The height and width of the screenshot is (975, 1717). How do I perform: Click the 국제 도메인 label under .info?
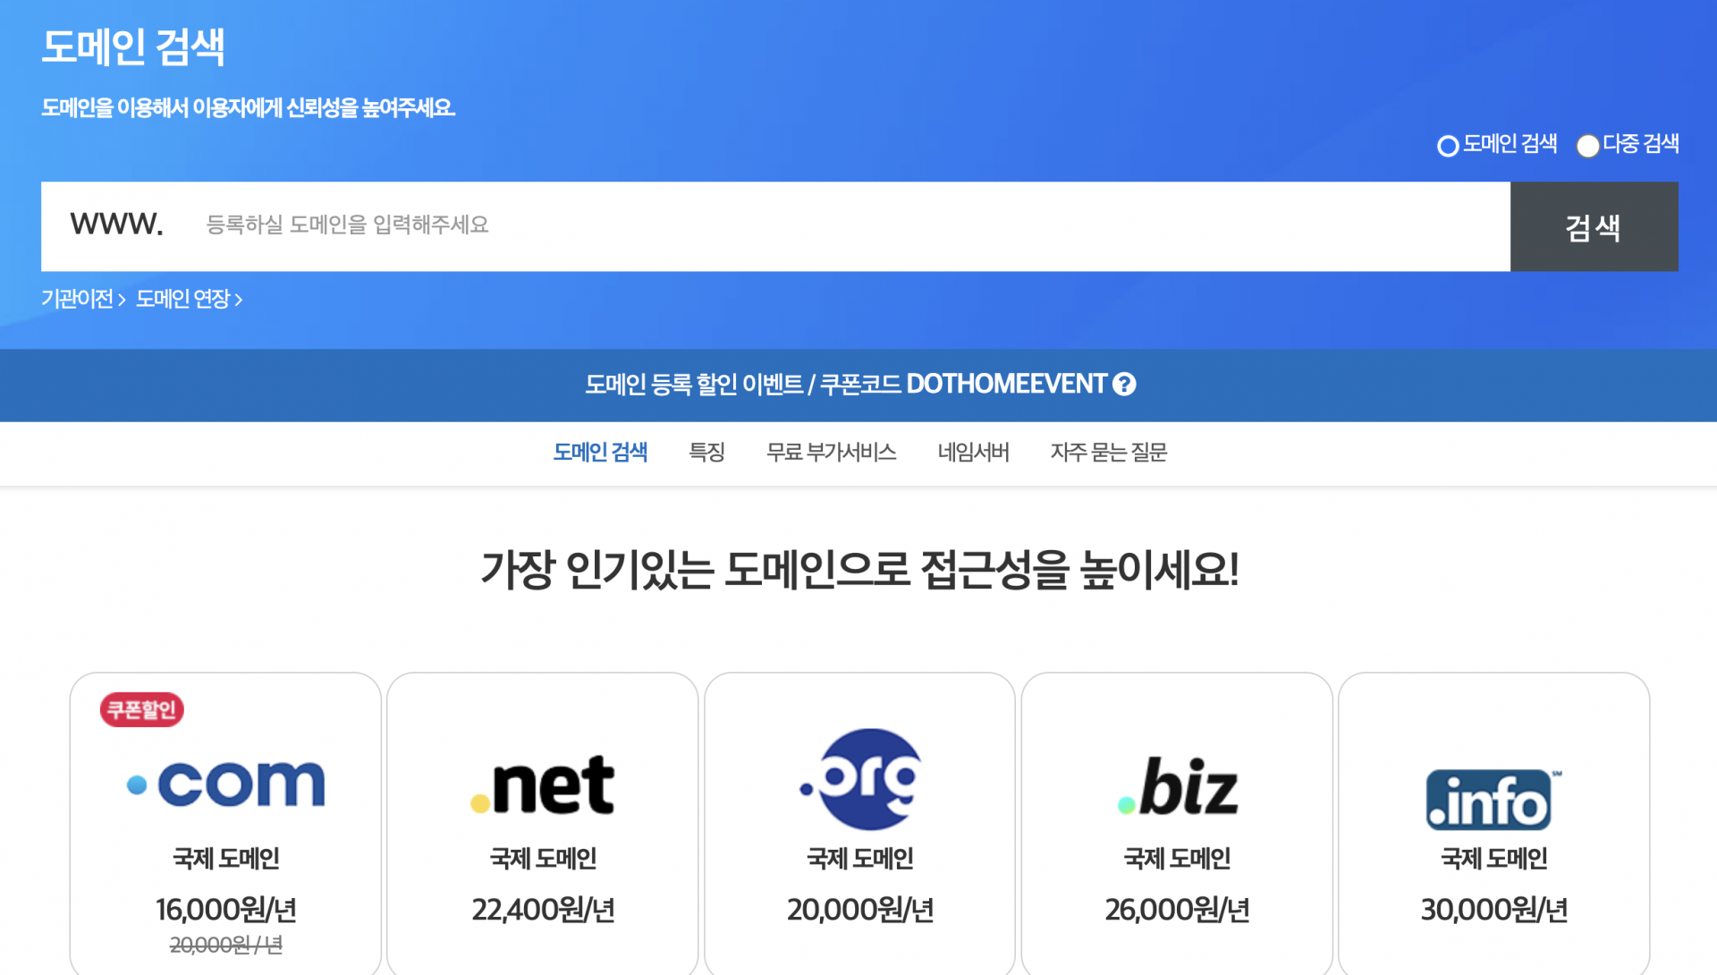coord(1494,859)
